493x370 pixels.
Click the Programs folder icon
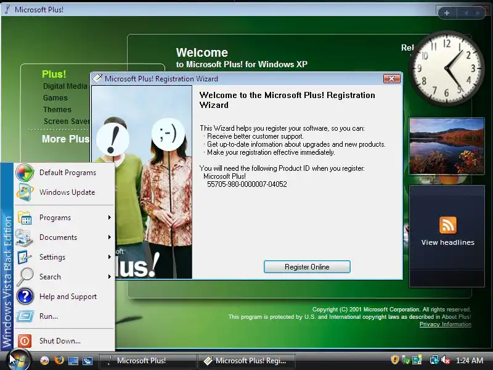click(x=25, y=218)
